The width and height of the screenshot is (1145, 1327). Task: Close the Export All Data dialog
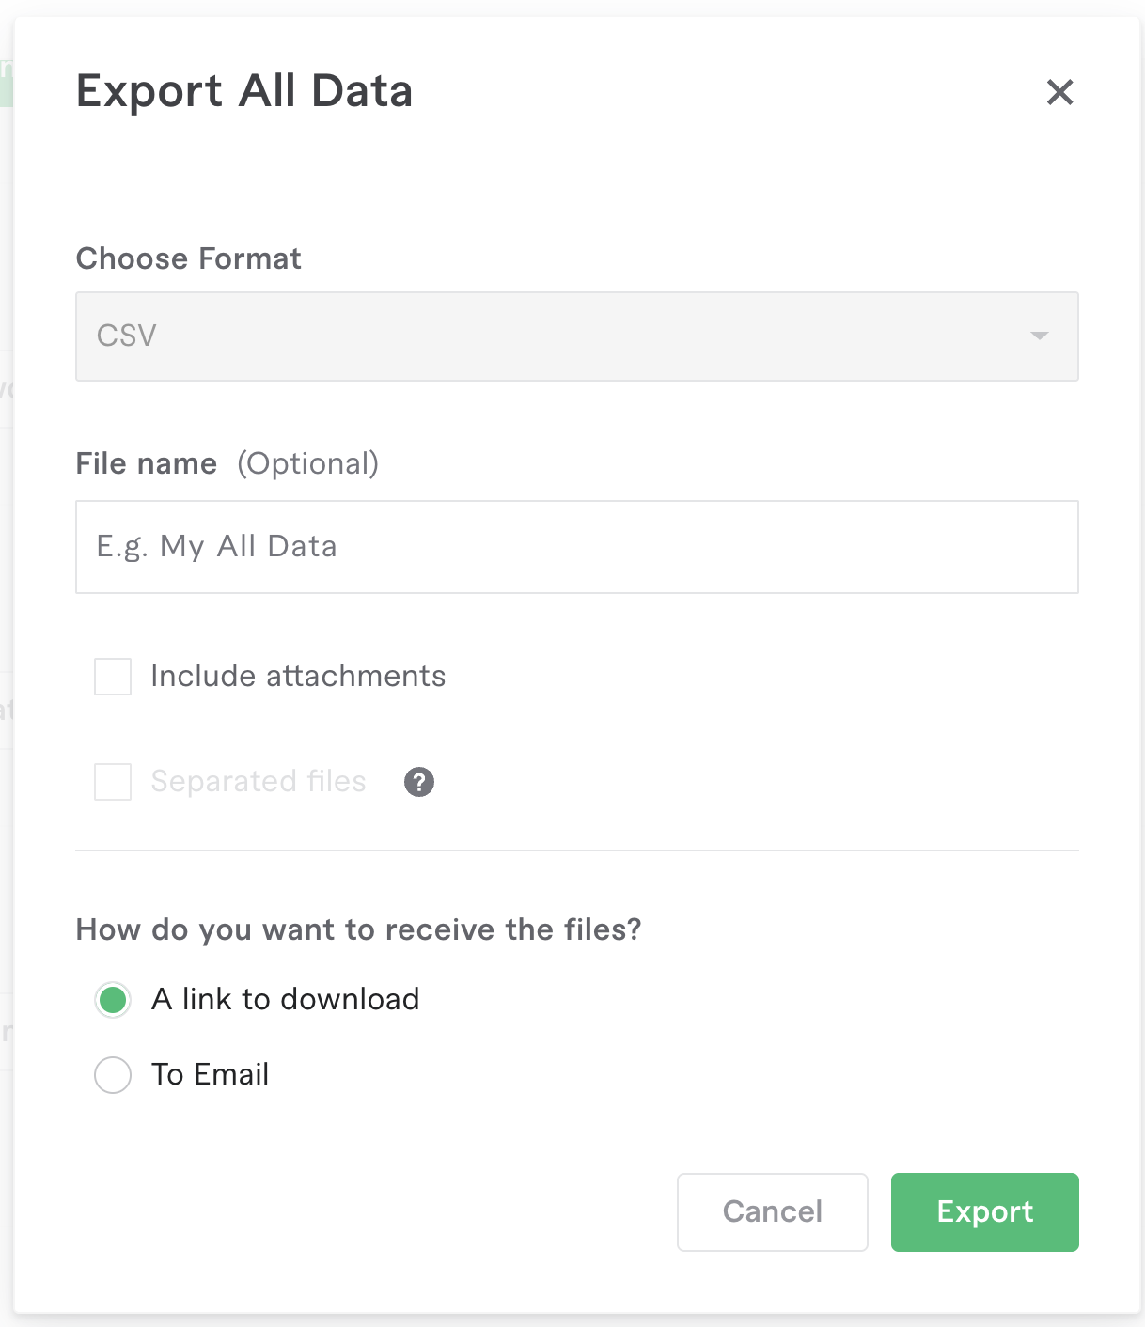[1059, 92]
